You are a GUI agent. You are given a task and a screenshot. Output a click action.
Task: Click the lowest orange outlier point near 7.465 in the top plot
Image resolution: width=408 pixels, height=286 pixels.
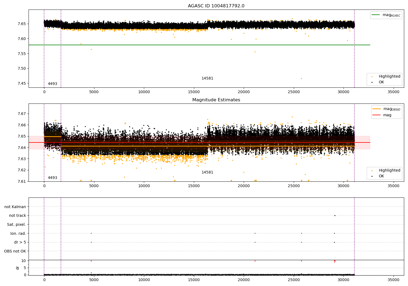(x=301, y=78)
